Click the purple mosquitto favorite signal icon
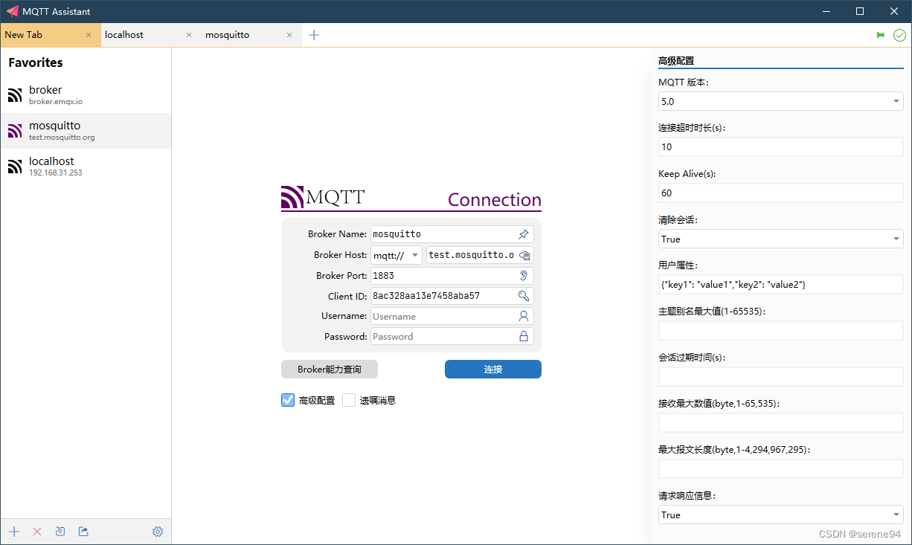Image resolution: width=912 pixels, height=545 pixels. (16, 131)
